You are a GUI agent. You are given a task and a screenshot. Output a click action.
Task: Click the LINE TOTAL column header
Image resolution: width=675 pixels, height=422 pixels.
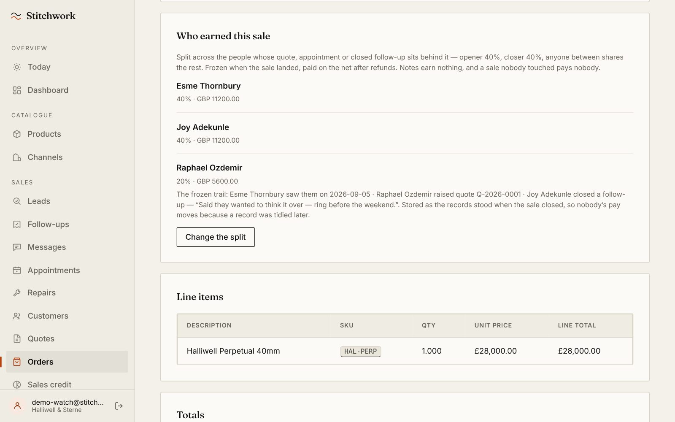(577, 325)
